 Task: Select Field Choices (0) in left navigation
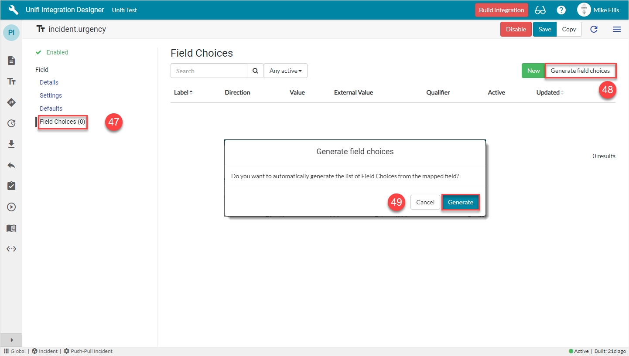(62, 122)
